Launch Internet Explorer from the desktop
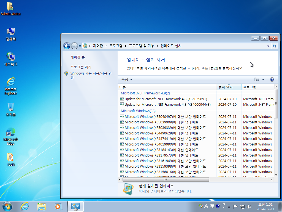This screenshot has height=212, width=282. pyautogui.click(x=11, y=86)
